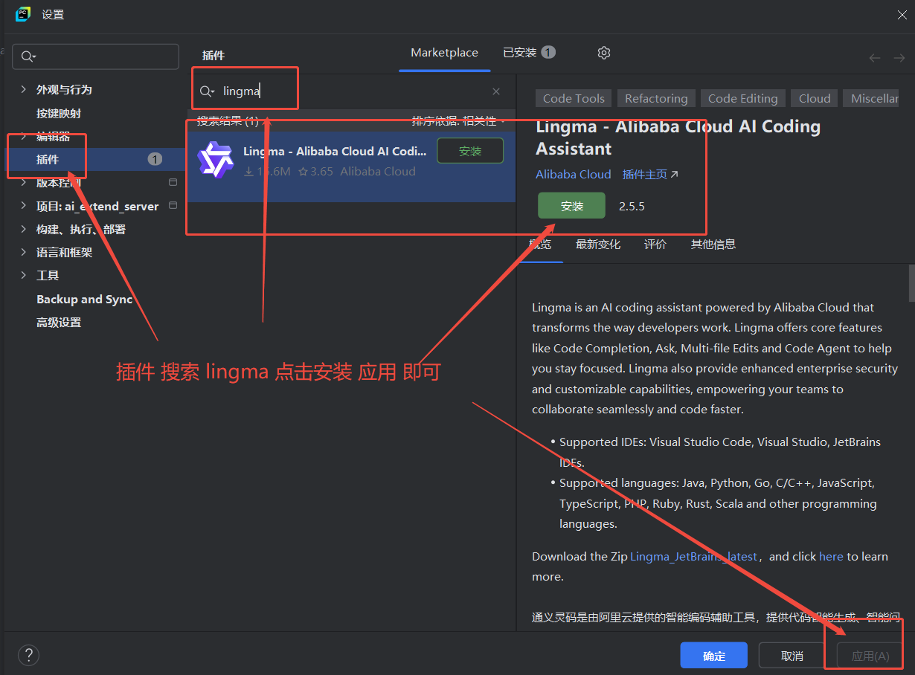The image size is (915, 675).
Task: Expand the 构建、执行、部署 section
Action: pyautogui.click(x=23, y=229)
